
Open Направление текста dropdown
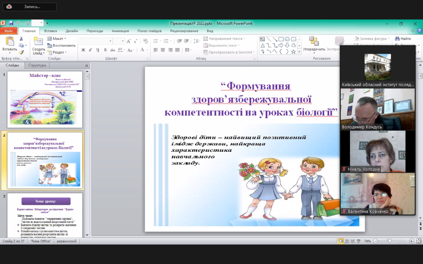(224, 38)
